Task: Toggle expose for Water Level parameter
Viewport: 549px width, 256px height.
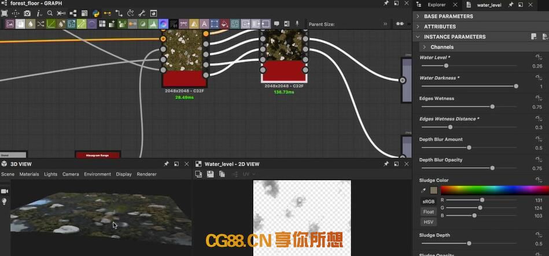Action: [x=539, y=57]
